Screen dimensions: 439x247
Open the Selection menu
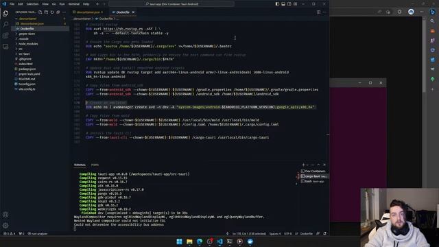pyautogui.click(x=32, y=4)
